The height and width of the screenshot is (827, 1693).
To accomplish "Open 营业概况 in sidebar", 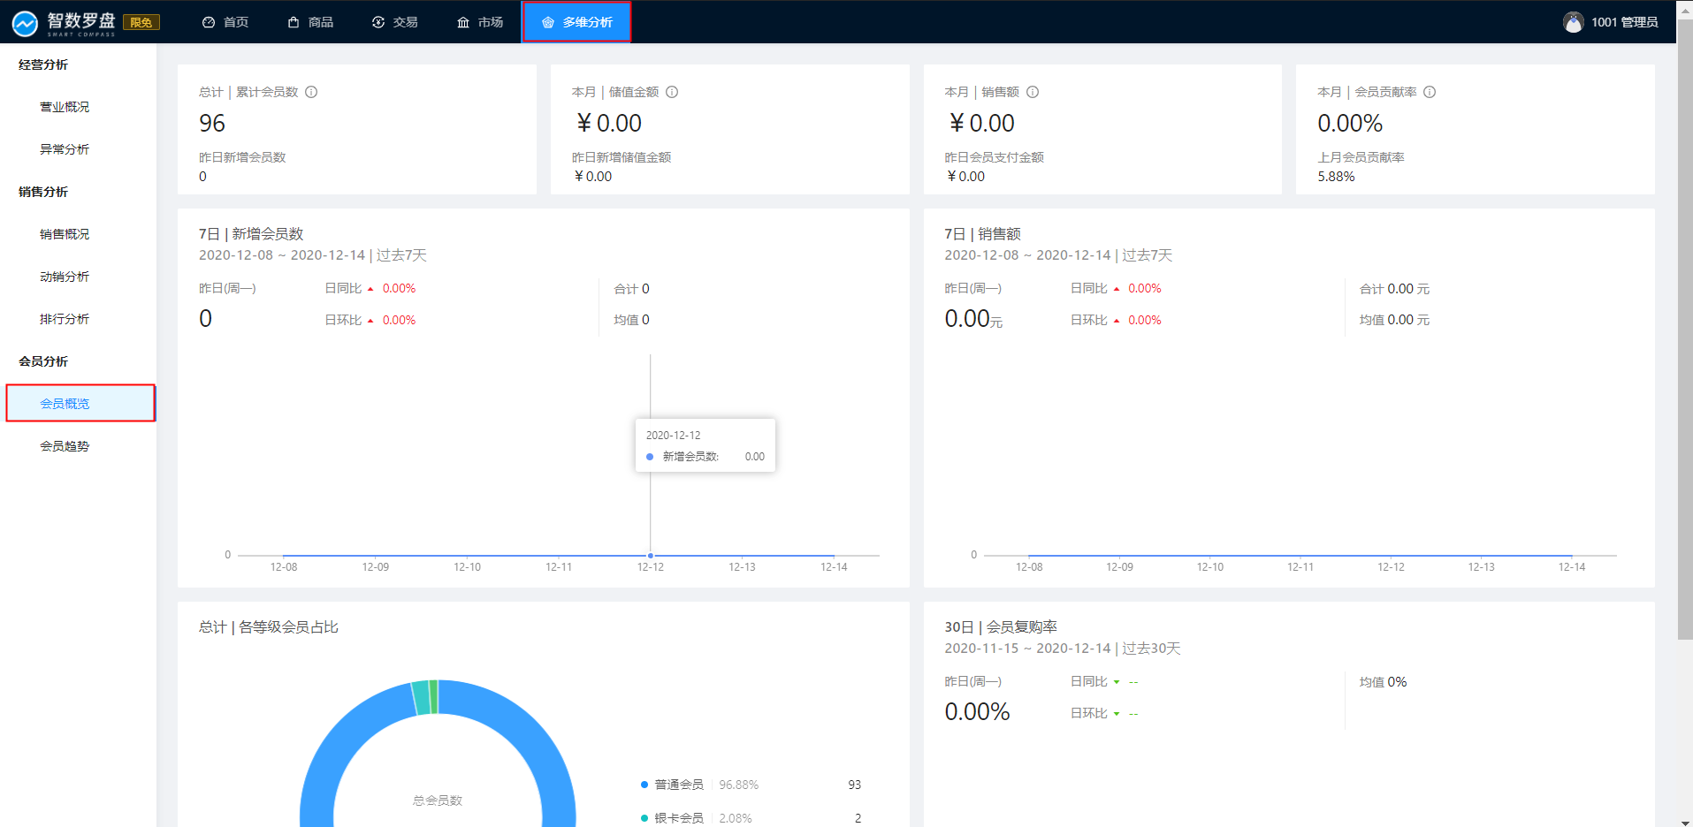I will pos(65,107).
